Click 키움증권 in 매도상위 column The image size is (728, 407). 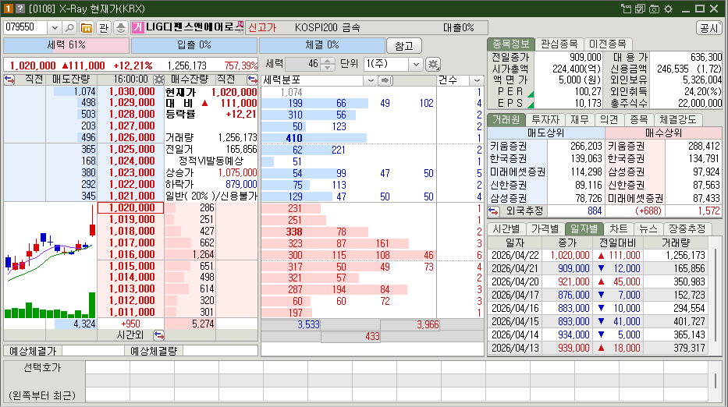pos(508,147)
